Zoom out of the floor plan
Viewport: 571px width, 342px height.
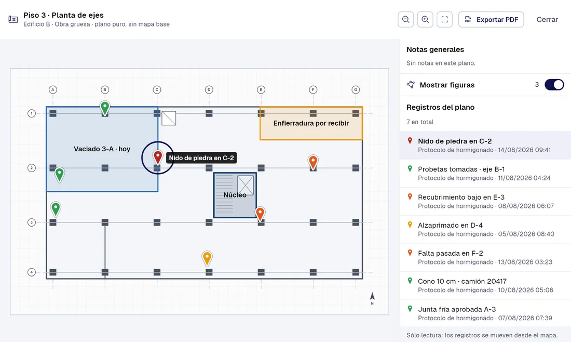click(x=406, y=19)
